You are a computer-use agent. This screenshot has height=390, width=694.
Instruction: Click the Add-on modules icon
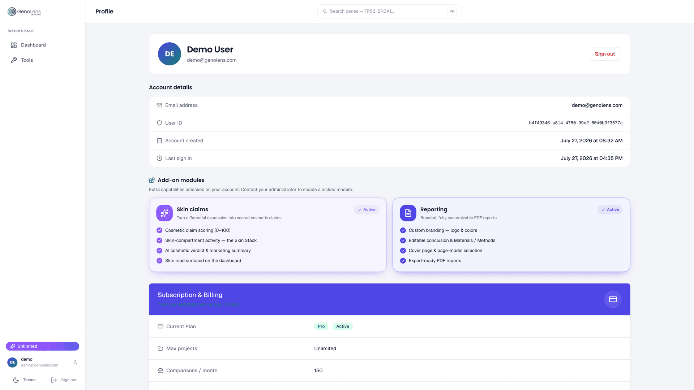(x=152, y=180)
